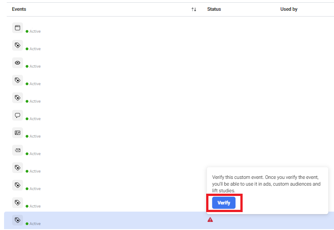Click Active status beside the eye icon
The width and height of the screenshot is (334, 230).
(35, 66)
